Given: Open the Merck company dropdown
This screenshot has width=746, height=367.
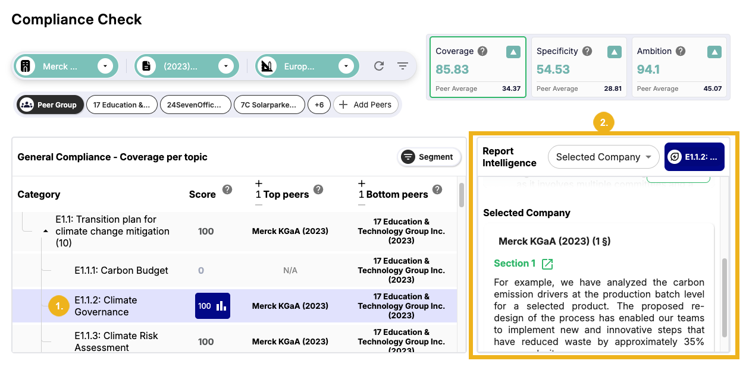Looking at the screenshot, I should tap(105, 66).
